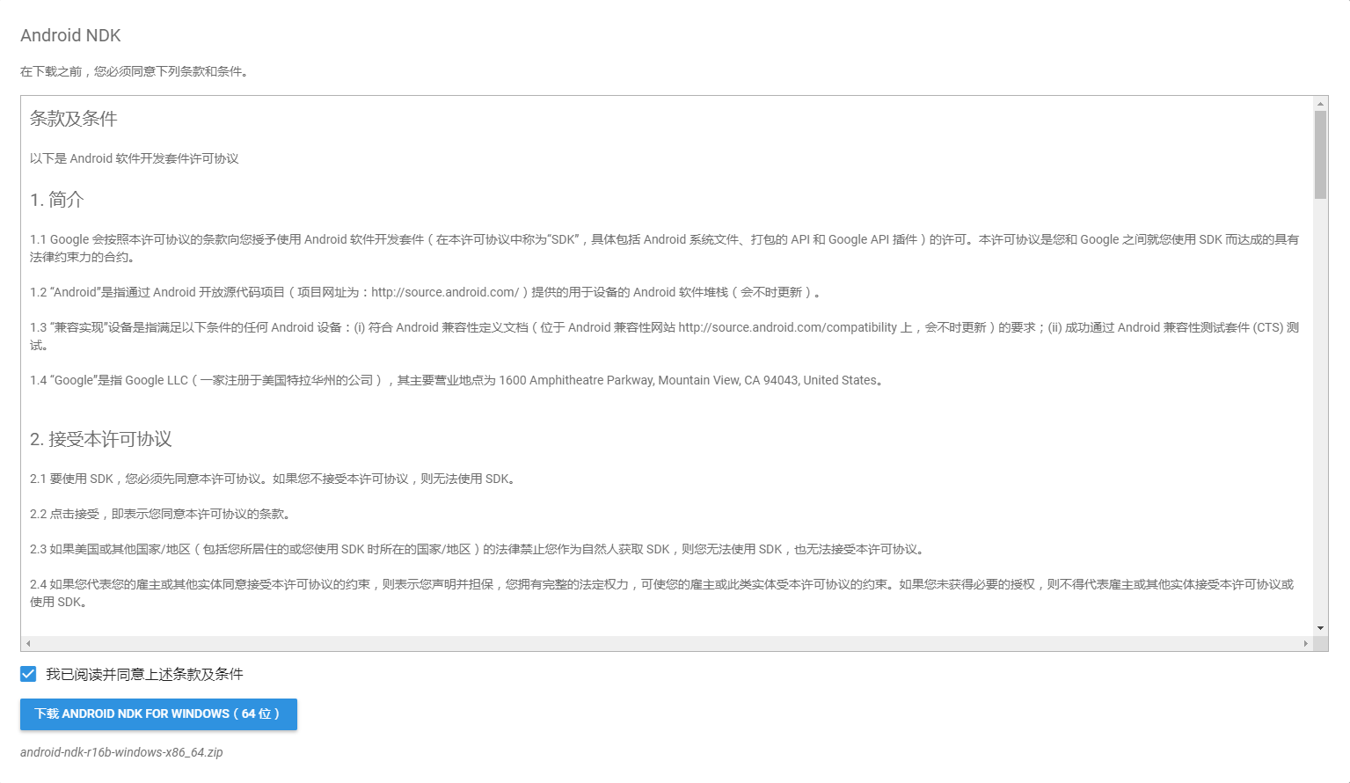Uncheck the agreement checkbox 我已阅读并同意上述条款及条件

tap(28, 674)
